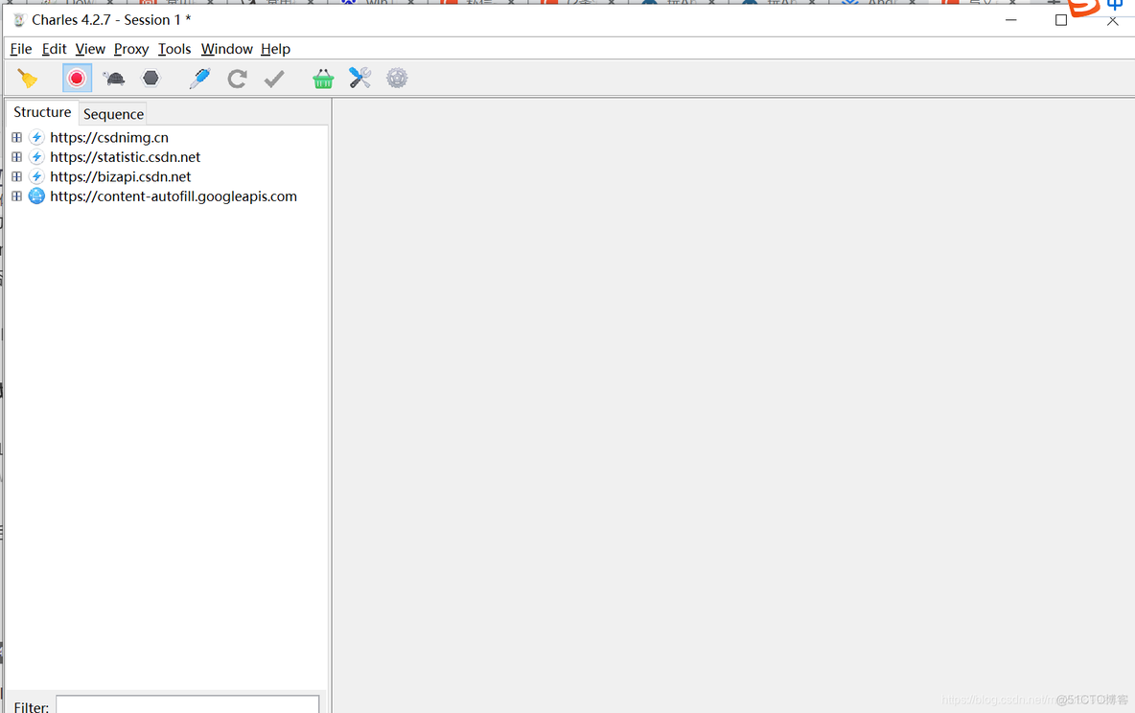The image size is (1135, 713).
Task: Click the green basket icon
Action: (323, 79)
